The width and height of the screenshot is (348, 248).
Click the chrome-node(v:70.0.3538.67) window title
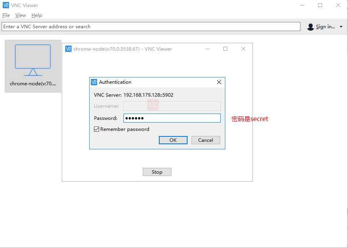pos(123,49)
